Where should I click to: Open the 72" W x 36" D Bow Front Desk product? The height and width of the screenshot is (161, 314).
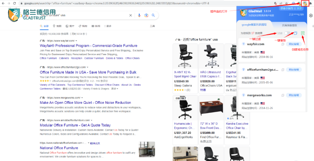[210, 126]
